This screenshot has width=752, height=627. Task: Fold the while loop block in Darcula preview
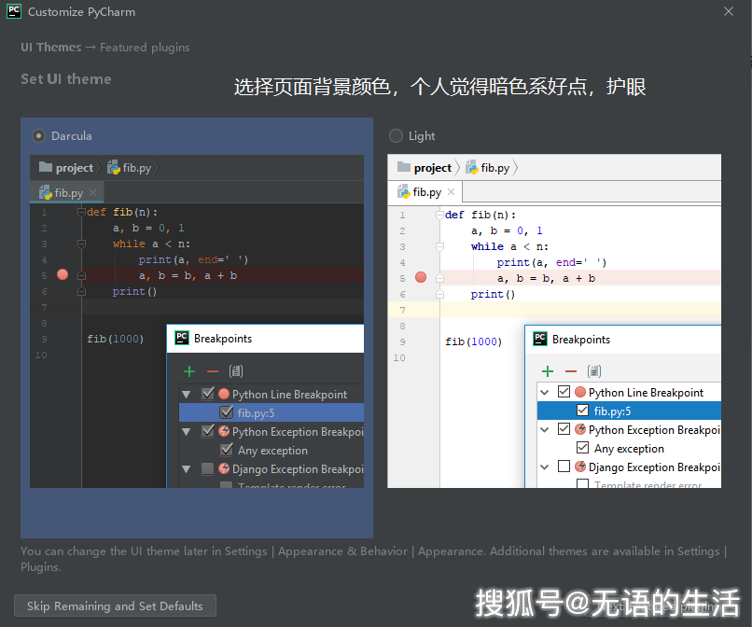81,244
